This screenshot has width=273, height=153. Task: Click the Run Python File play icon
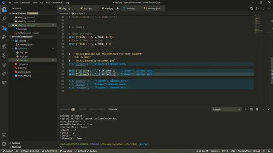257,8
